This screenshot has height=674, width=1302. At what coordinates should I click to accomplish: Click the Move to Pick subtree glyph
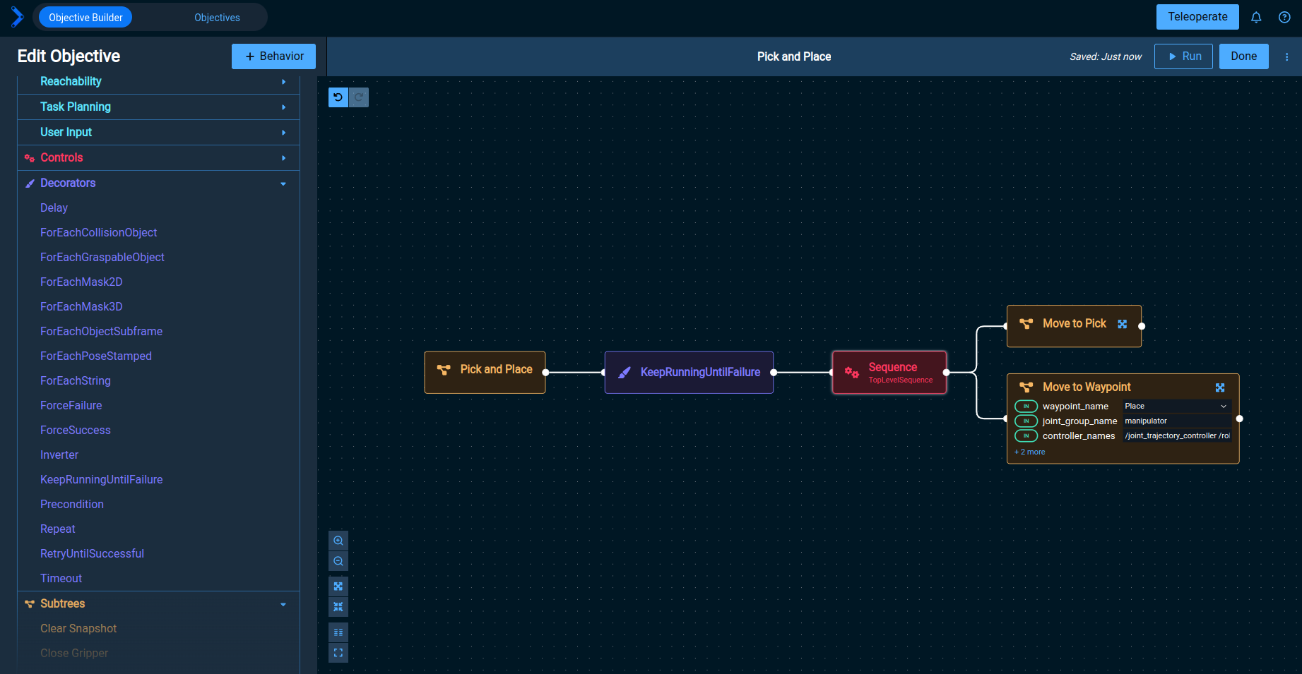click(x=1026, y=323)
